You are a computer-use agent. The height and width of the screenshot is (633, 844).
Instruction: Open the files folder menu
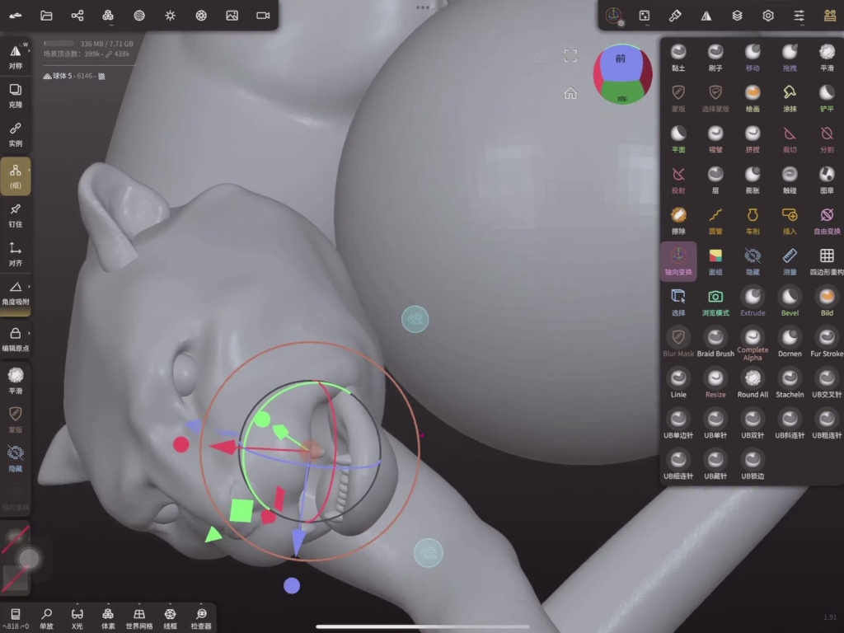click(x=46, y=15)
